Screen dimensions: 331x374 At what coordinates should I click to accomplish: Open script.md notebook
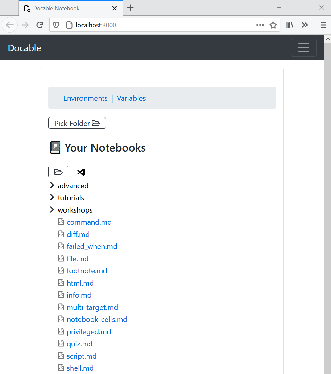click(82, 356)
